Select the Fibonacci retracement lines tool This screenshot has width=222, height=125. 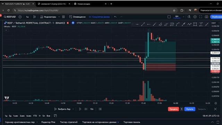click(x=172, y=24)
